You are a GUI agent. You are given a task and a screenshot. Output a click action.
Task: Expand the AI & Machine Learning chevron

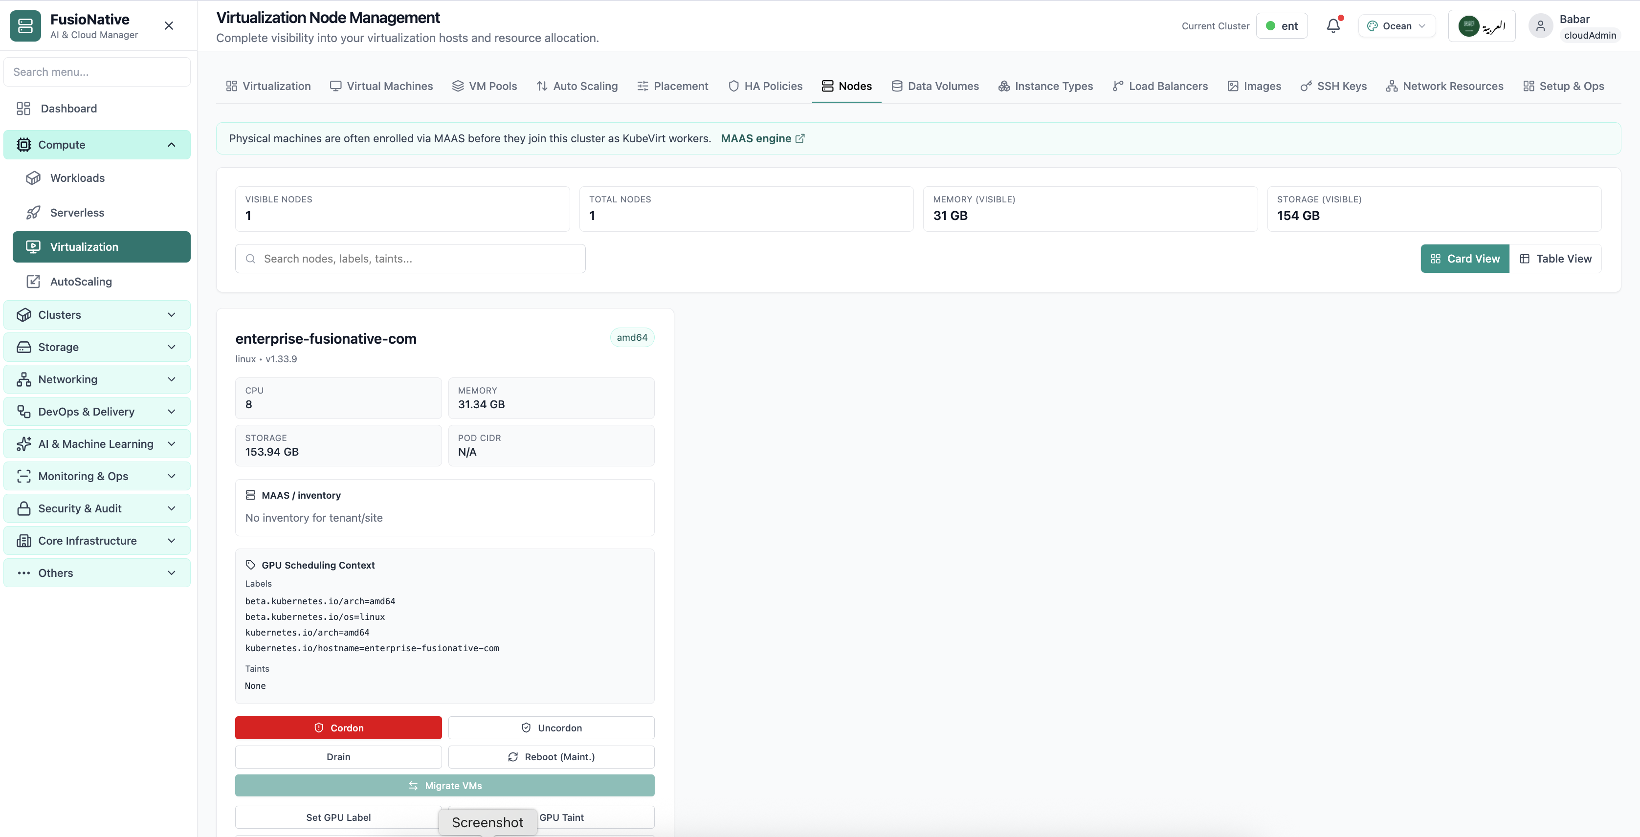click(171, 443)
